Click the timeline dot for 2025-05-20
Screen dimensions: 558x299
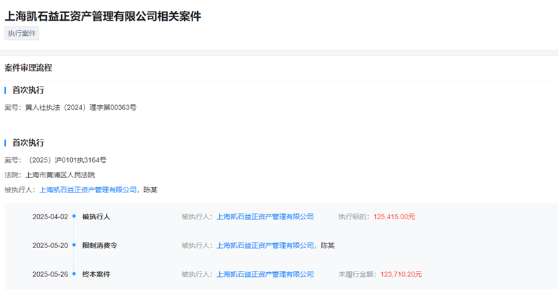tap(74, 245)
